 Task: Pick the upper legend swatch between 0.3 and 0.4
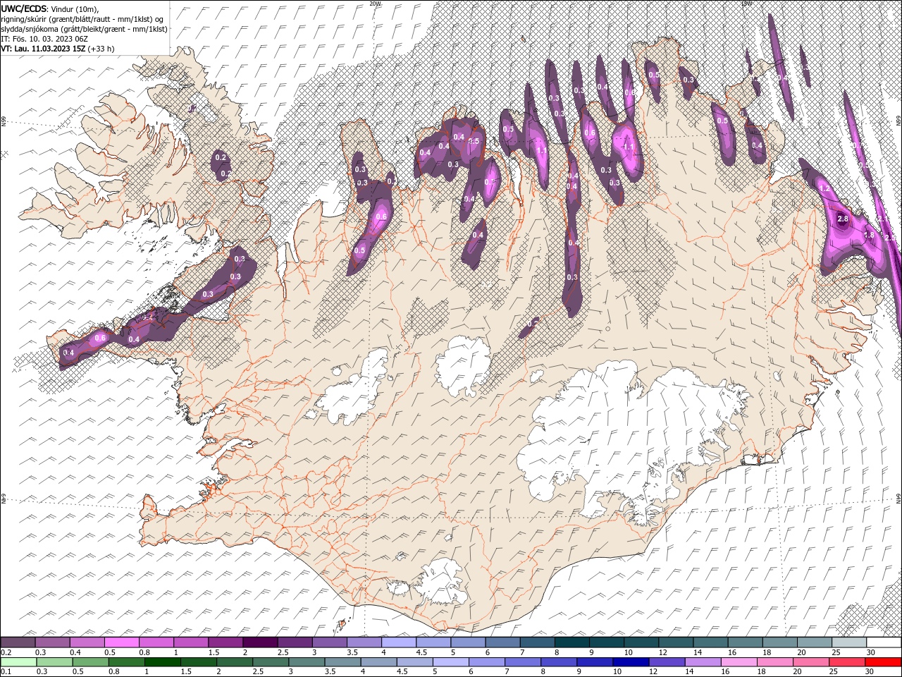coord(53,642)
